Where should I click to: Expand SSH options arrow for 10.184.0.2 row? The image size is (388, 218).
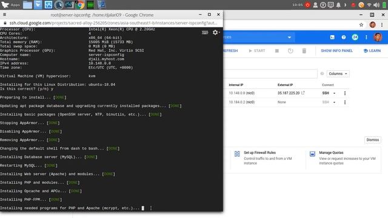pyautogui.click(x=334, y=102)
